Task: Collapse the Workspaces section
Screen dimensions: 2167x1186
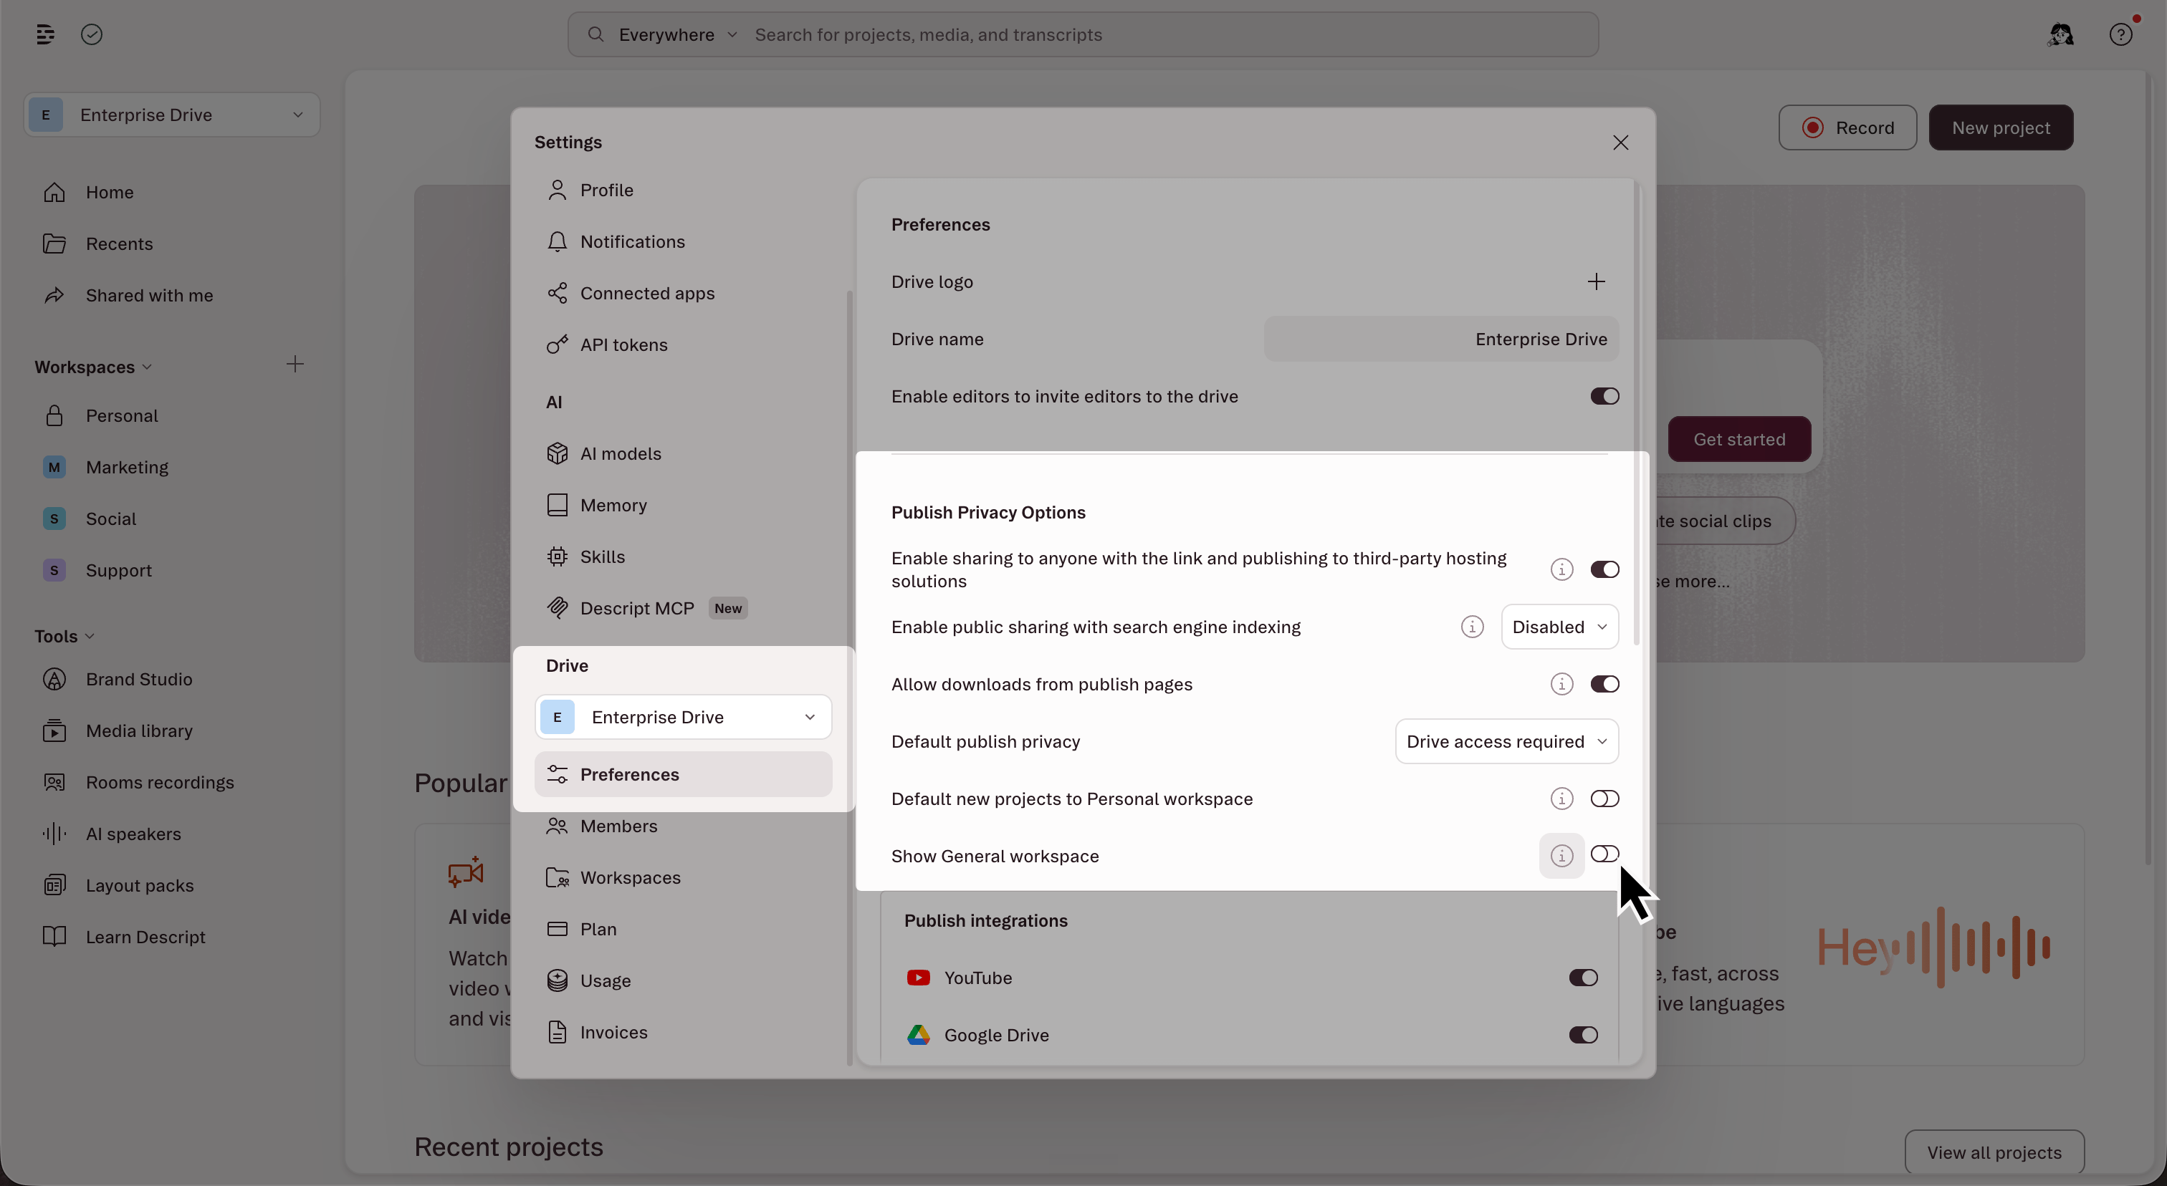Action: 93,367
